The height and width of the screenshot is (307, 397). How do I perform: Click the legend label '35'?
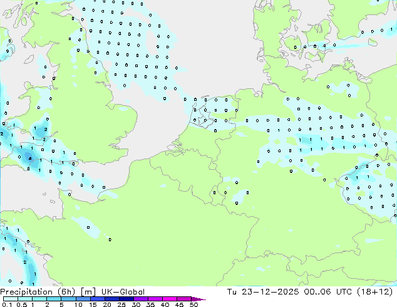click(150, 304)
